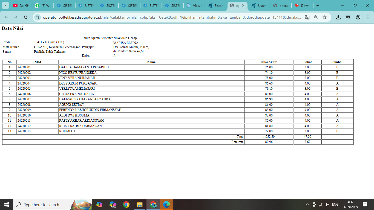Click the average value 80.96
Viewport: 374px width, 210px height.
coord(269,142)
